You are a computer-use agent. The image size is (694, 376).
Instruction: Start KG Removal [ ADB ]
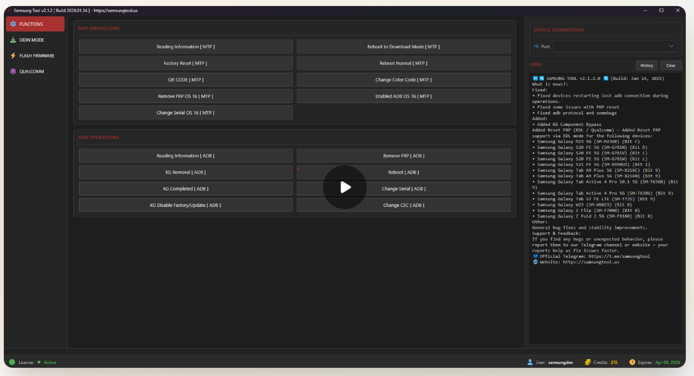pos(186,172)
